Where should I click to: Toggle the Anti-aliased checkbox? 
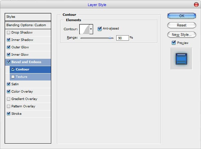99,29
